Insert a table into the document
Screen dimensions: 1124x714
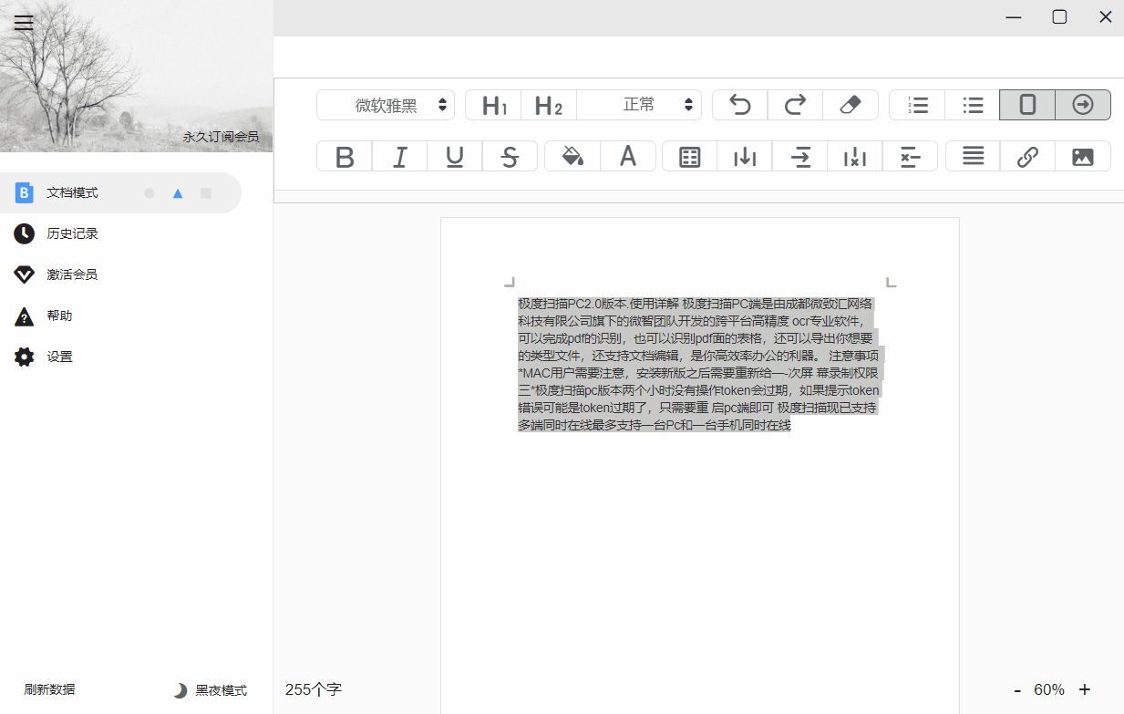pos(688,156)
